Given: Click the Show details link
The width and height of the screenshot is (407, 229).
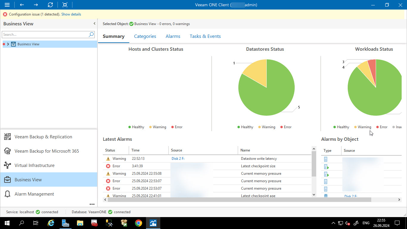Looking at the screenshot, I should pyautogui.click(x=71, y=14).
